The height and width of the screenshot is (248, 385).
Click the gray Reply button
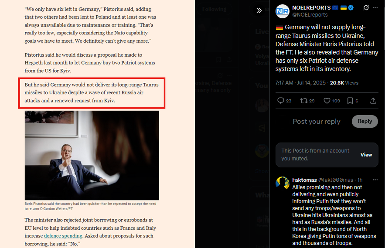[365, 121]
